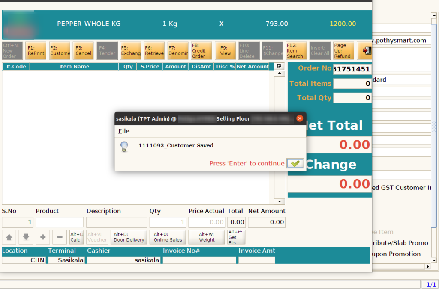Viewport: 439px width, 289px height.
Task: Click F6 Retrieve button
Action: click(x=154, y=51)
